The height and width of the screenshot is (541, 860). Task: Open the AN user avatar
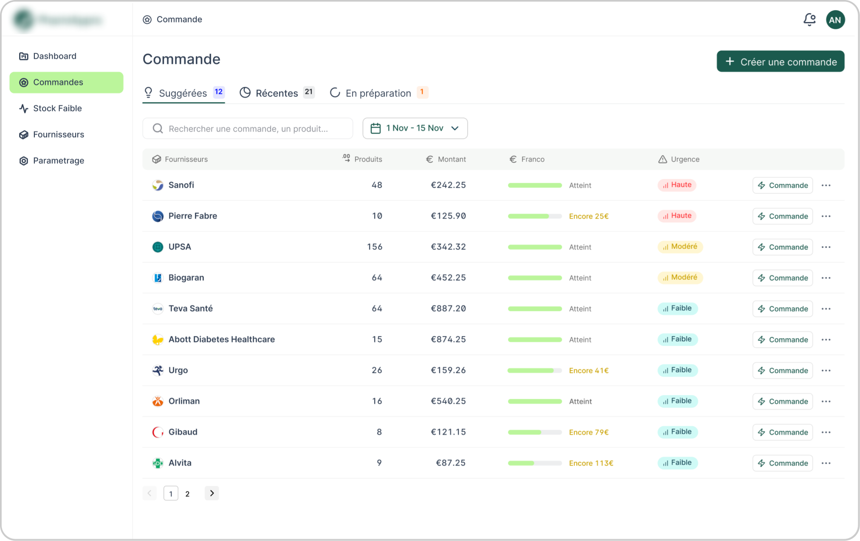(x=835, y=20)
